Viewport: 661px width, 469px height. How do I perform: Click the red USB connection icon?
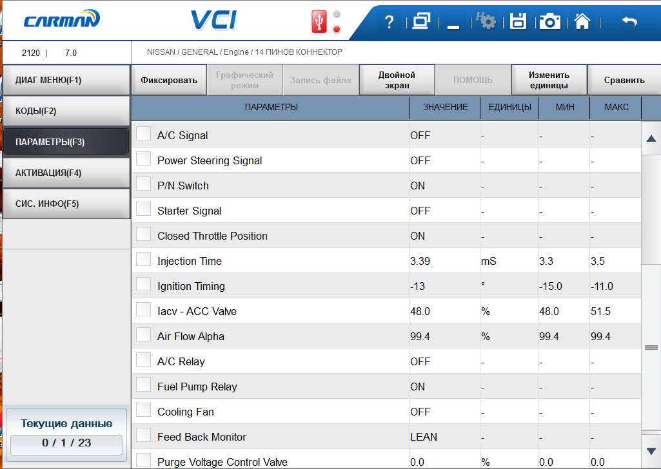pos(319,21)
